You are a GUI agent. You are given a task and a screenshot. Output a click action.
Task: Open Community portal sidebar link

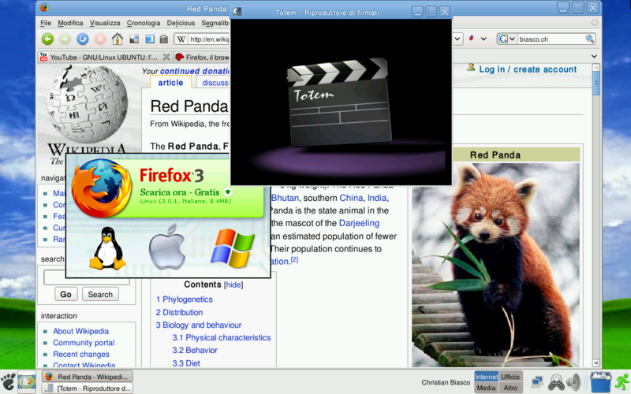pos(84,343)
